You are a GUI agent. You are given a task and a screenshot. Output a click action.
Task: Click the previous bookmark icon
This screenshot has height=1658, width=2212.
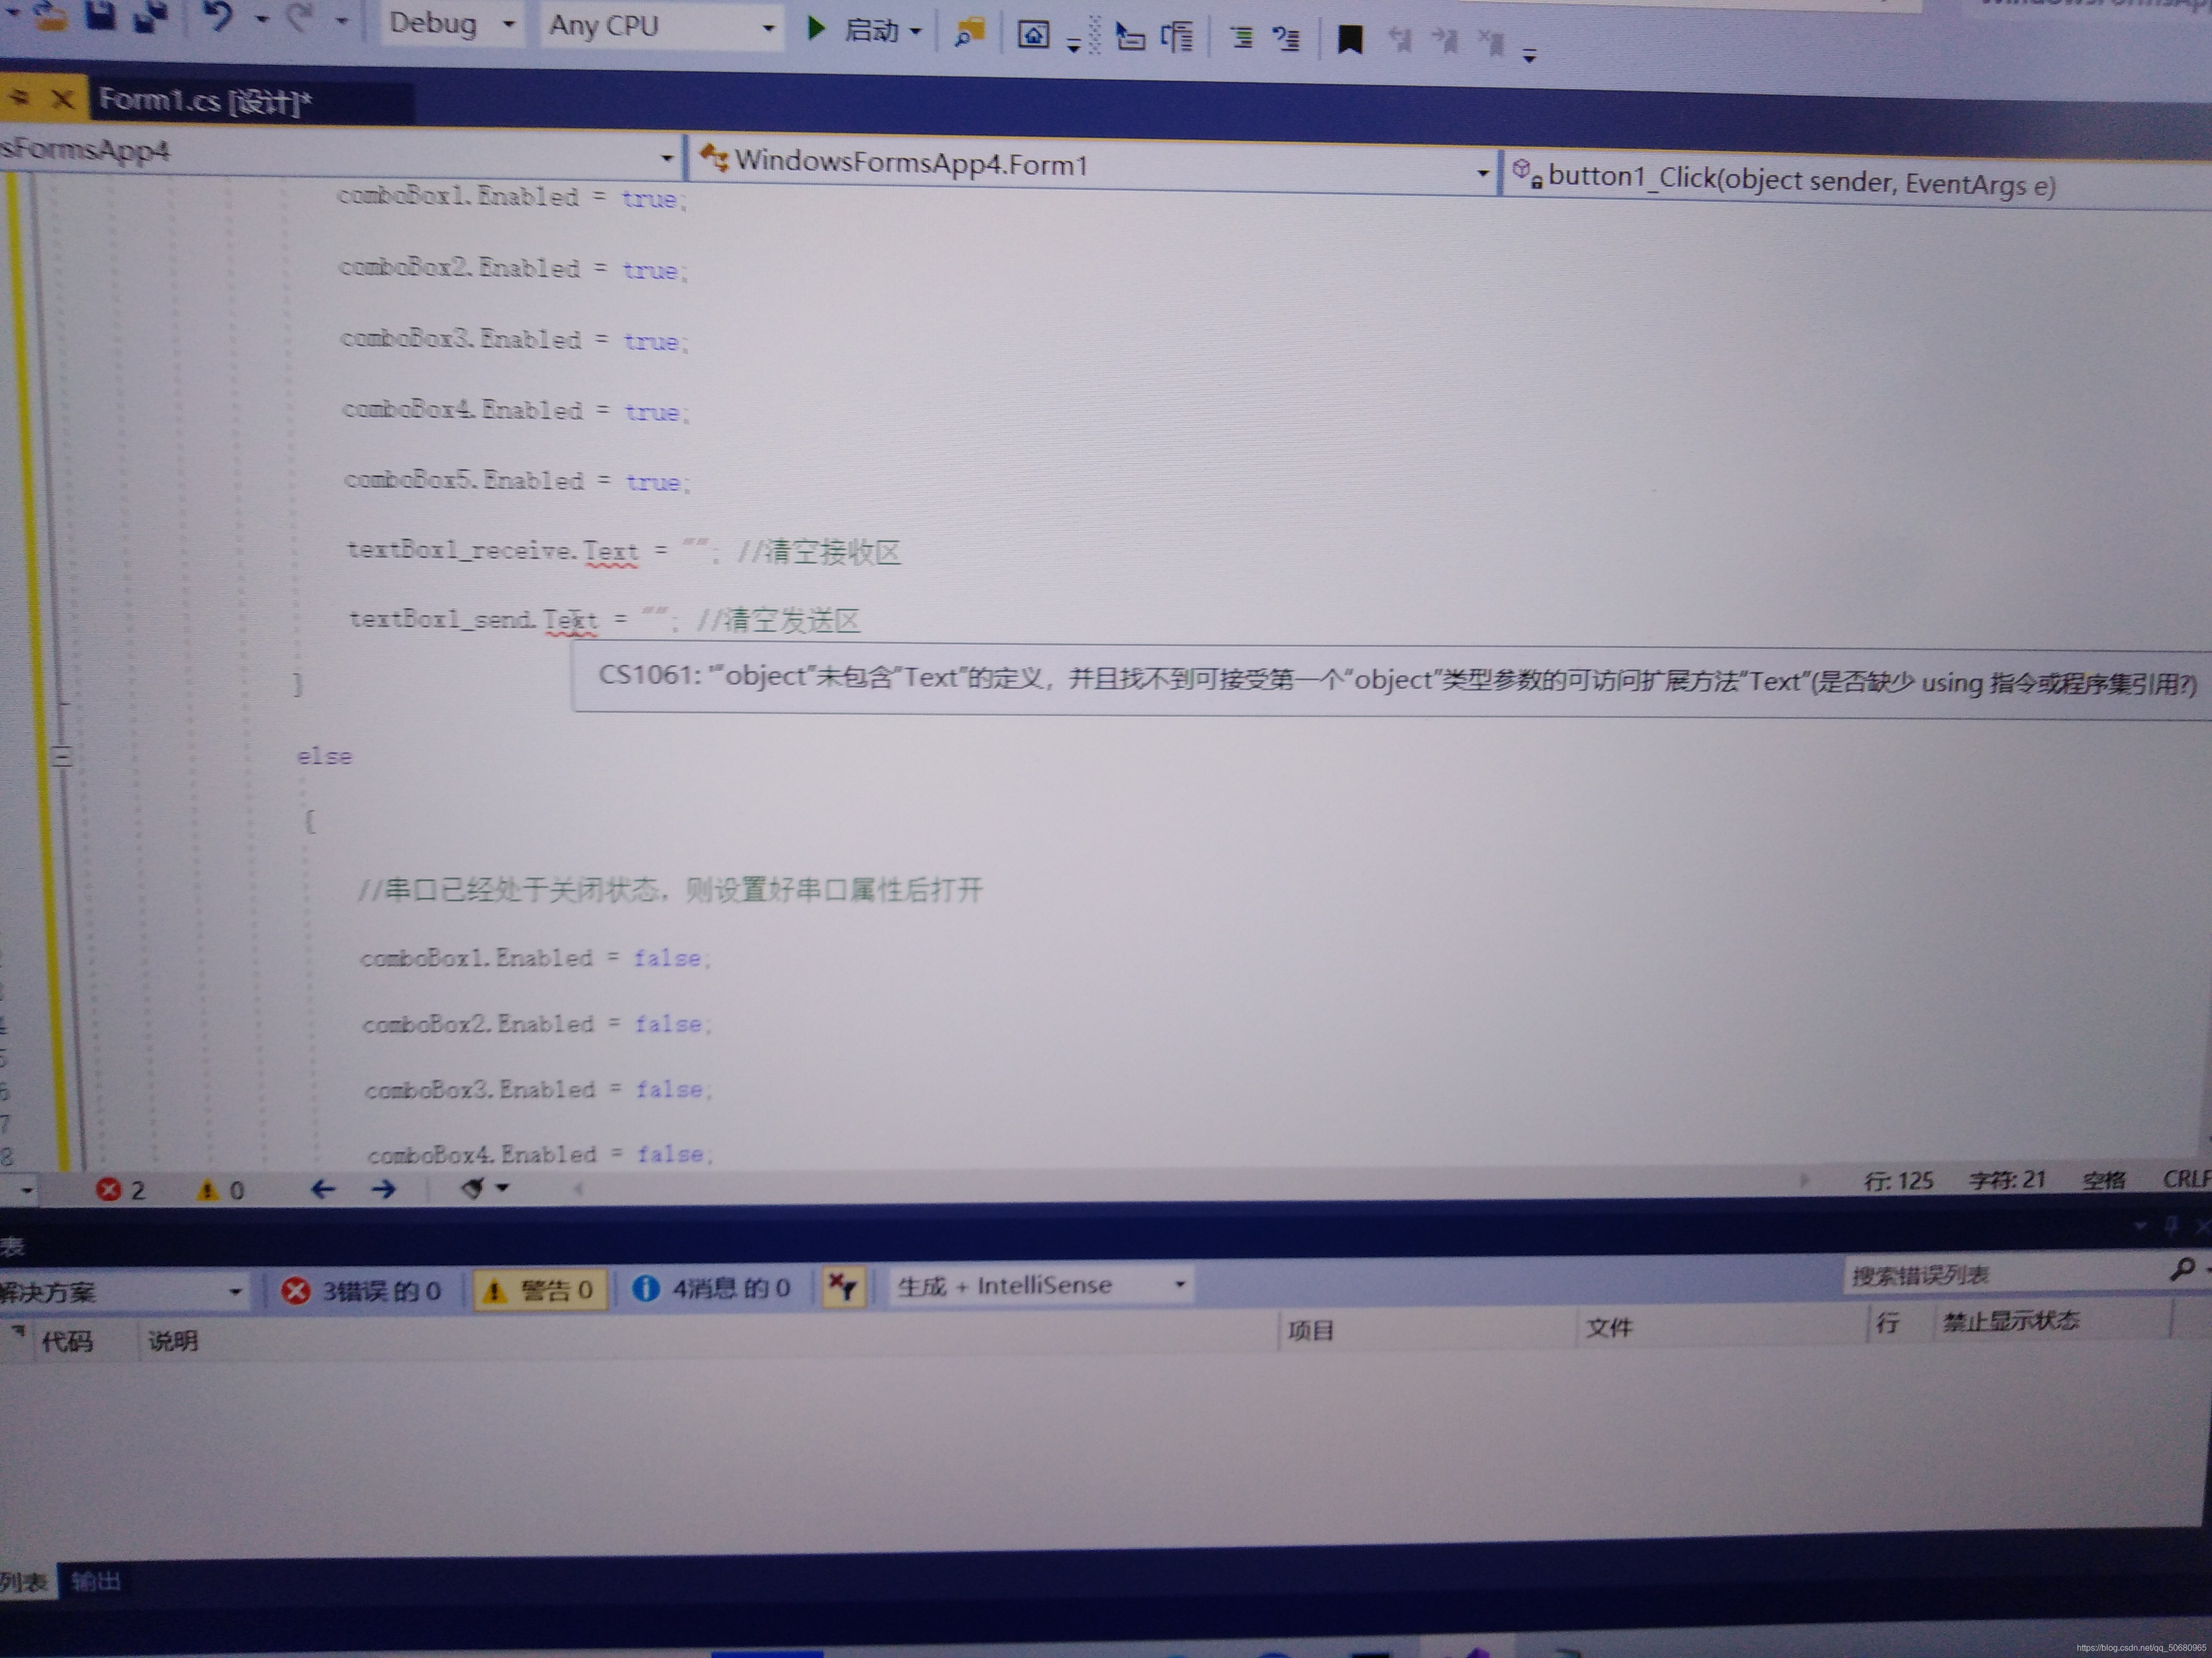(1401, 41)
